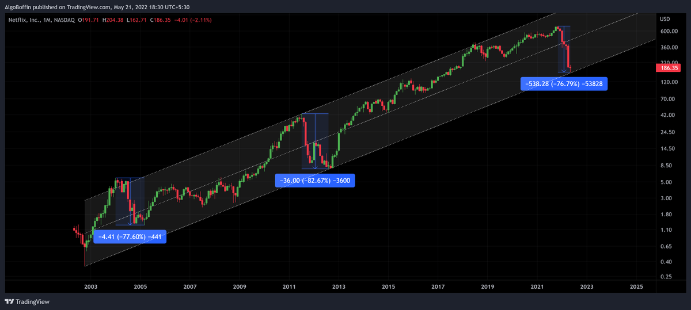
Task: Click the 3.00 price scale label
Action: [x=666, y=199]
